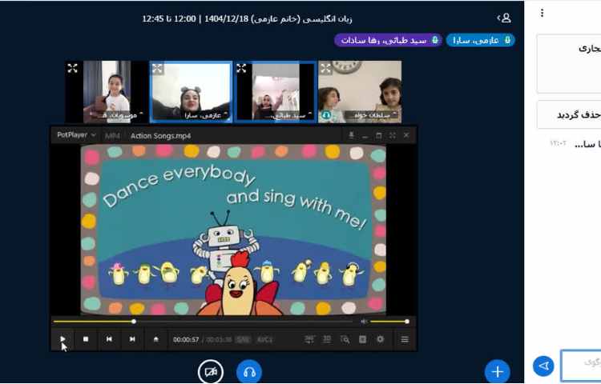This screenshot has width=601, height=384.
Task: Open the سلطان خواه name menu on the webcam tile
Action: pos(371,114)
